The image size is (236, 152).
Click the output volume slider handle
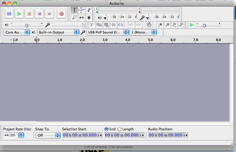pos(27,26)
